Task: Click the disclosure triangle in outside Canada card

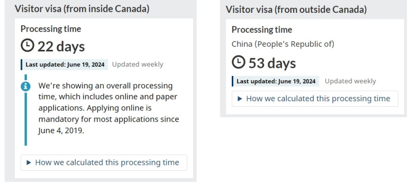Action: coord(239,99)
